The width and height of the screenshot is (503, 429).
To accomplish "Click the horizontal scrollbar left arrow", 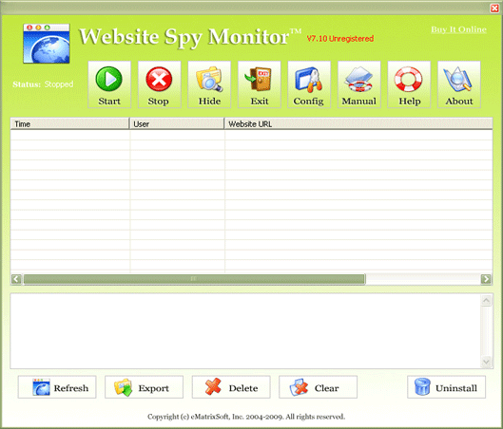I will click(x=16, y=279).
